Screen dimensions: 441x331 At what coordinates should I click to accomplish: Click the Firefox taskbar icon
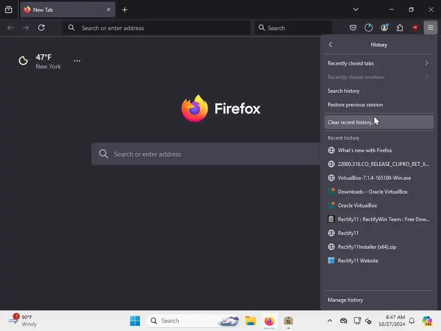pyautogui.click(x=269, y=321)
